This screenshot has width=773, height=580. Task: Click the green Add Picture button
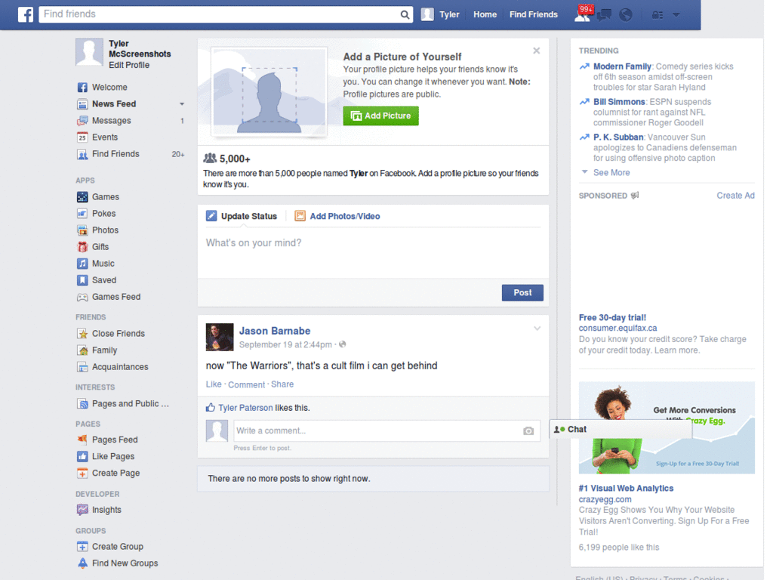tap(380, 116)
